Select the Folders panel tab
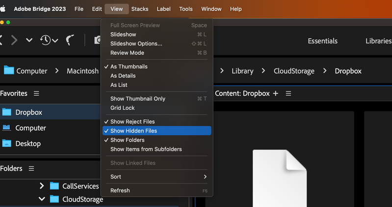The height and width of the screenshot is (207, 392). (x=11, y=169)
